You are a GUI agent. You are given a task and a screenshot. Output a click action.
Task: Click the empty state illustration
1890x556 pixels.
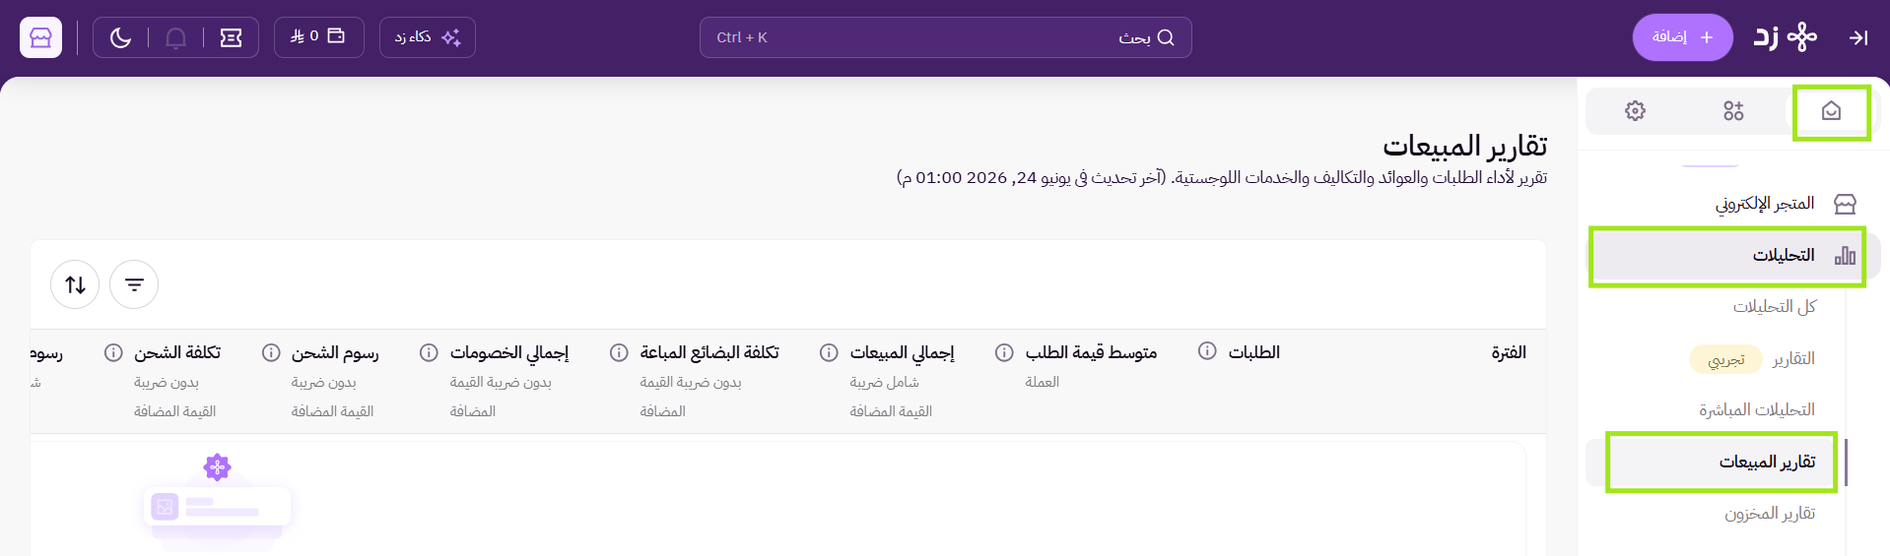point(217,502)
